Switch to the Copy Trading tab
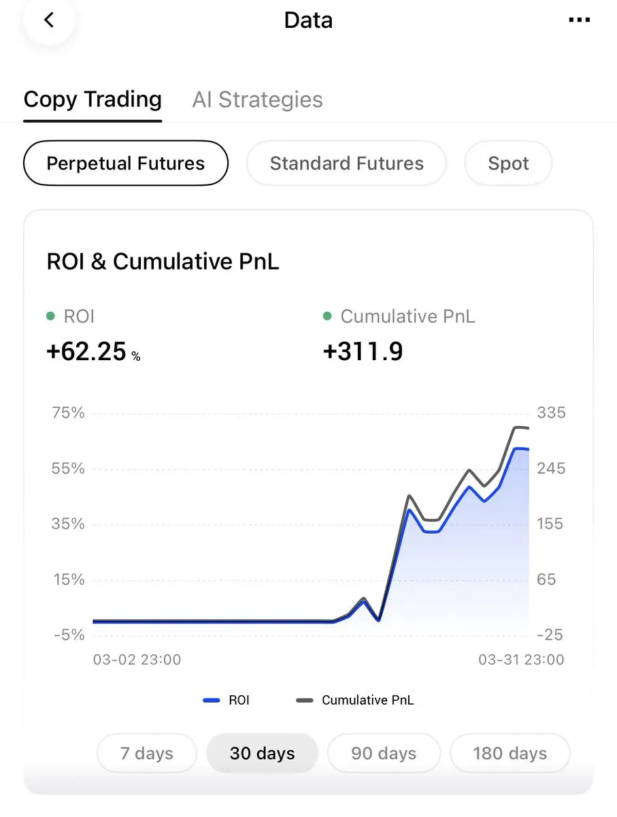Screen dimensions: 617x817 93,99
